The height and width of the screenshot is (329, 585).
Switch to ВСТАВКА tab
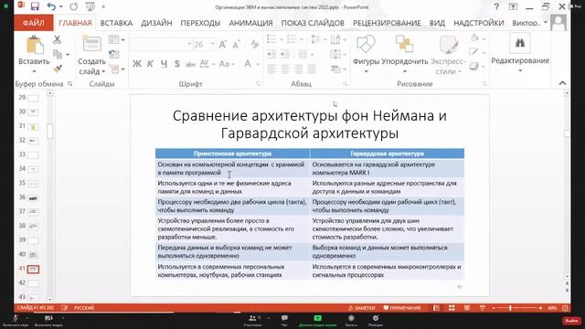[116, 23]
